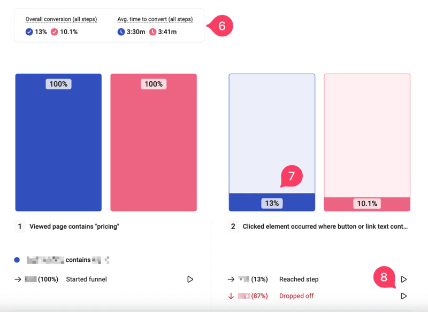428x312 pixels.
Task: Click the blue clock time icon
Action: point(121,32)
